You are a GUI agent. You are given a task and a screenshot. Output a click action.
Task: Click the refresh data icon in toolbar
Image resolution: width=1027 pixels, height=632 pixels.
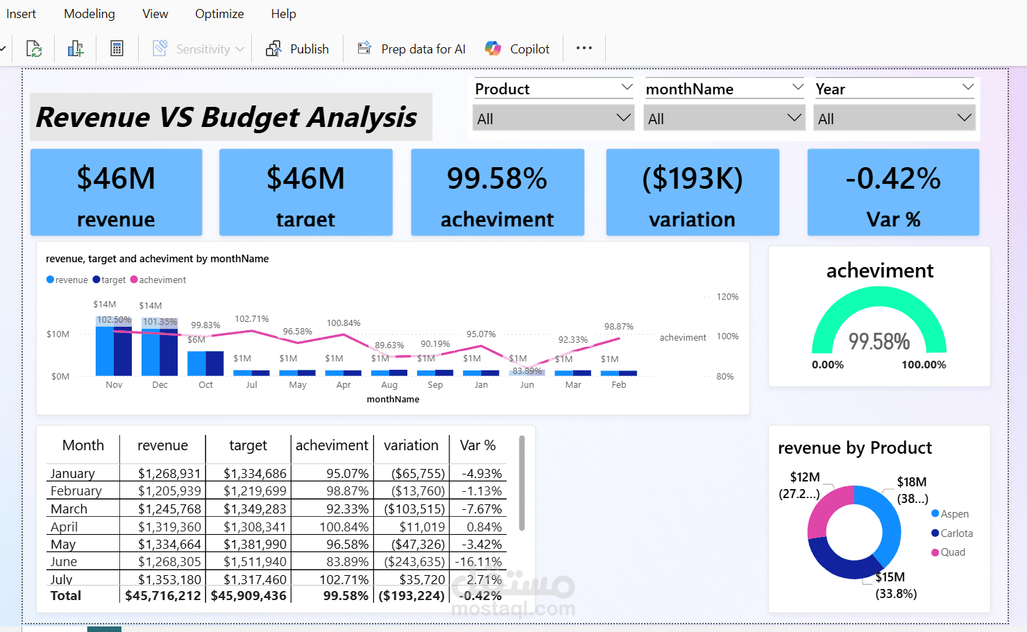click(x=34, y=49)
